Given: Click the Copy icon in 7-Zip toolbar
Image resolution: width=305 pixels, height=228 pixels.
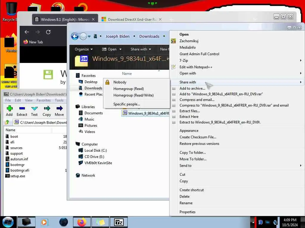Looking at the screenshot, I should click(47, 108).
